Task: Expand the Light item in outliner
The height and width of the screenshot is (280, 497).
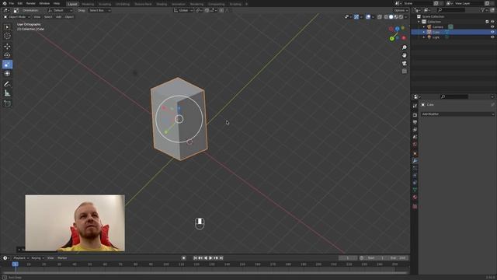Action: click(x=424, y=37)
